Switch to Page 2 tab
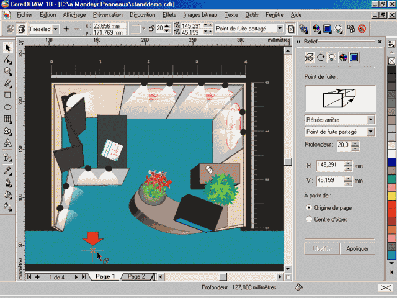Viewport: 397px width, 298px height. tap(135, 276)
